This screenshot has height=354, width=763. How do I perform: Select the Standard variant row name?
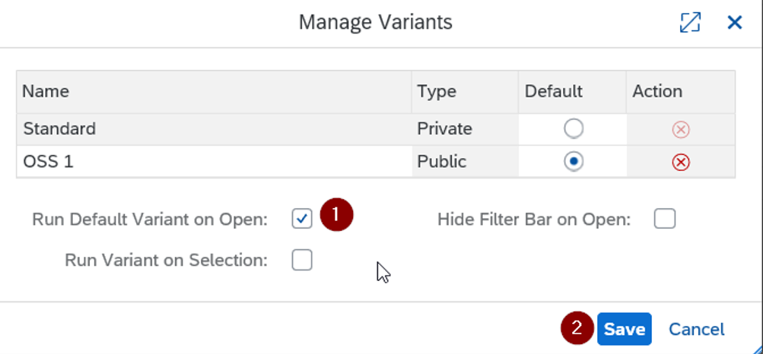(59, 128)
